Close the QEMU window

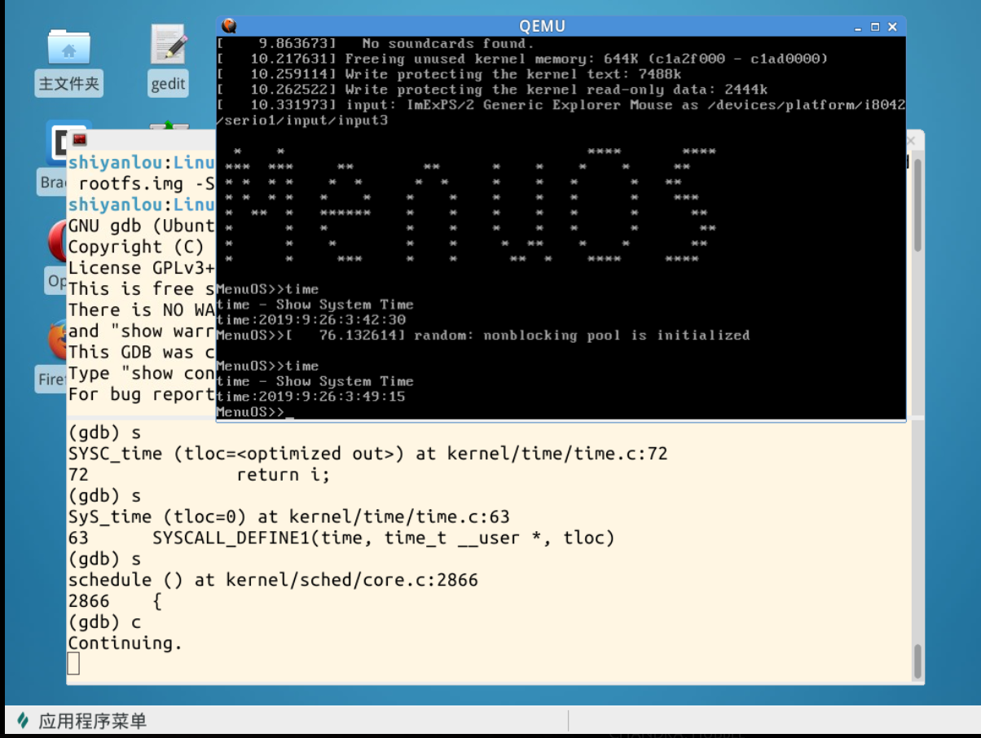tap(893, 26)
